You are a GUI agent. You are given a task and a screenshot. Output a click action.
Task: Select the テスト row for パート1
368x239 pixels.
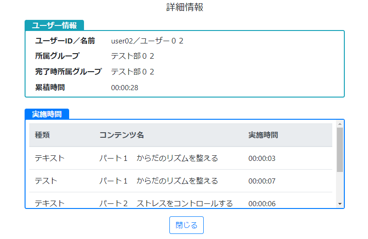coord(181,181)
